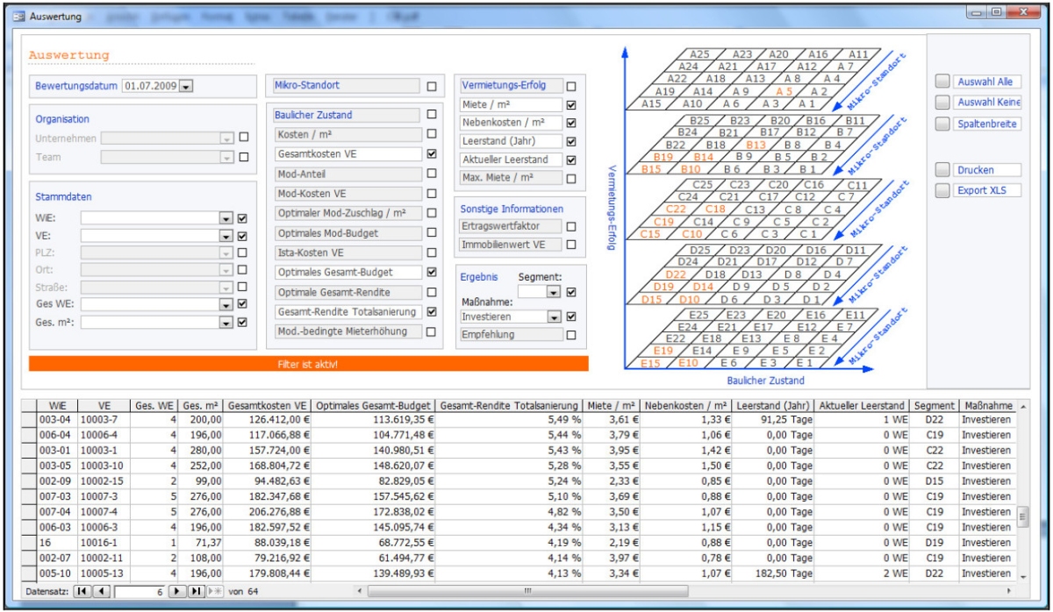
Task: Click the square button beside Auswahl Alle
Action: click(942, 82)
